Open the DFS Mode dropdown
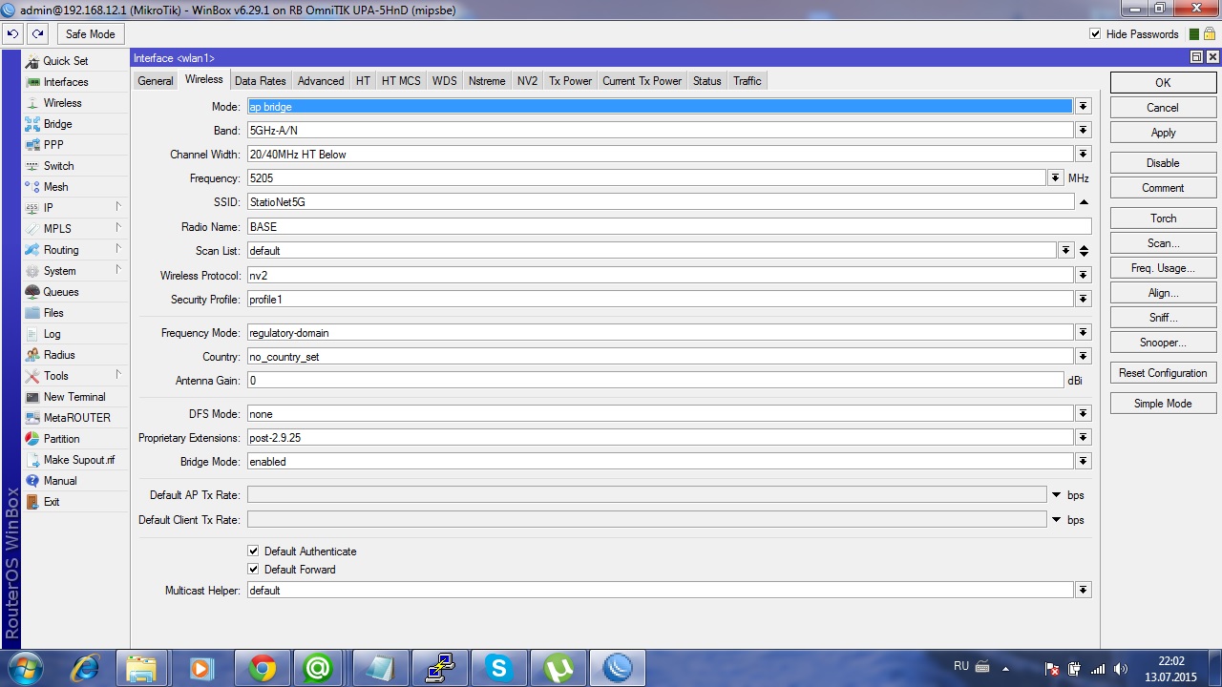The width and height of the screenshot is (1222, 687). coord(1083,414)
